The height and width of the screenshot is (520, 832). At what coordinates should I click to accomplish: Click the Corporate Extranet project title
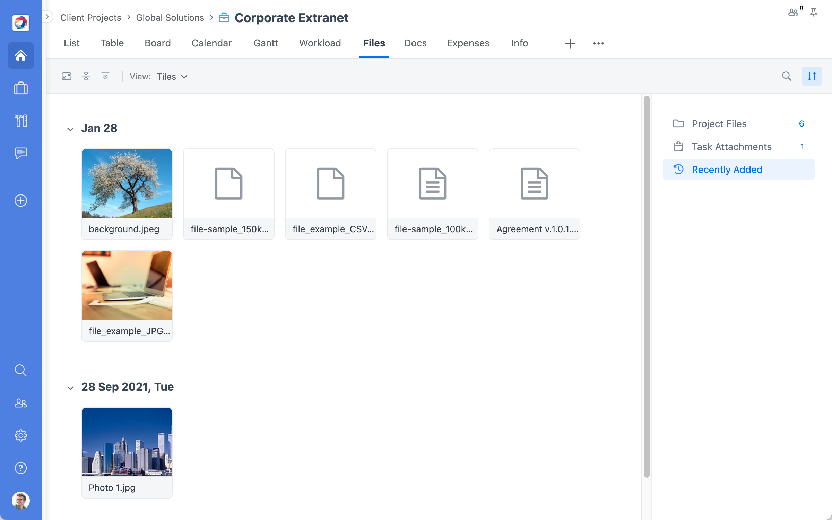coord(292,18)
